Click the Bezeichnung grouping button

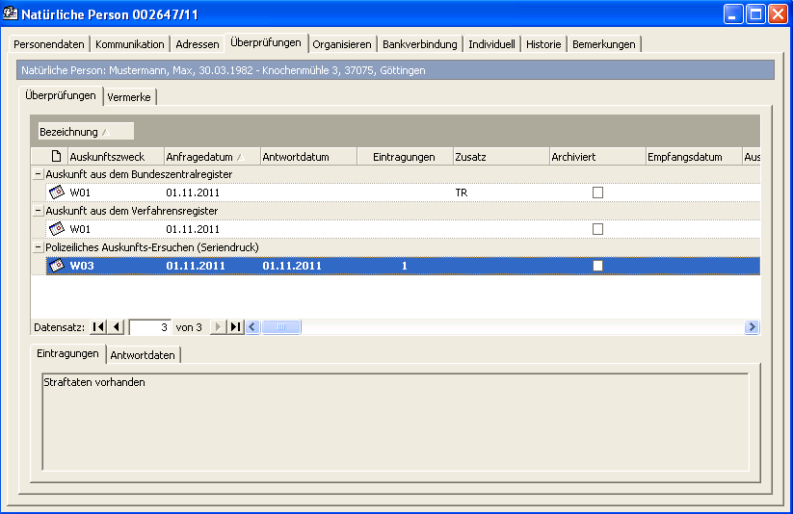click(x=85, y=132)
